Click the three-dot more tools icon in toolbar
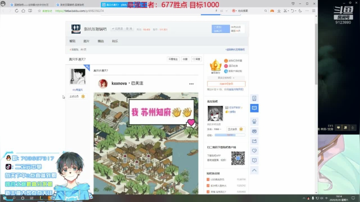 [307, 11]
